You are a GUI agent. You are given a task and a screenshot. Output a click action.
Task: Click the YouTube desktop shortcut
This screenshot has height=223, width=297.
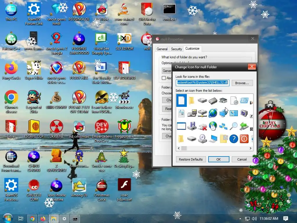click(102, 12)
